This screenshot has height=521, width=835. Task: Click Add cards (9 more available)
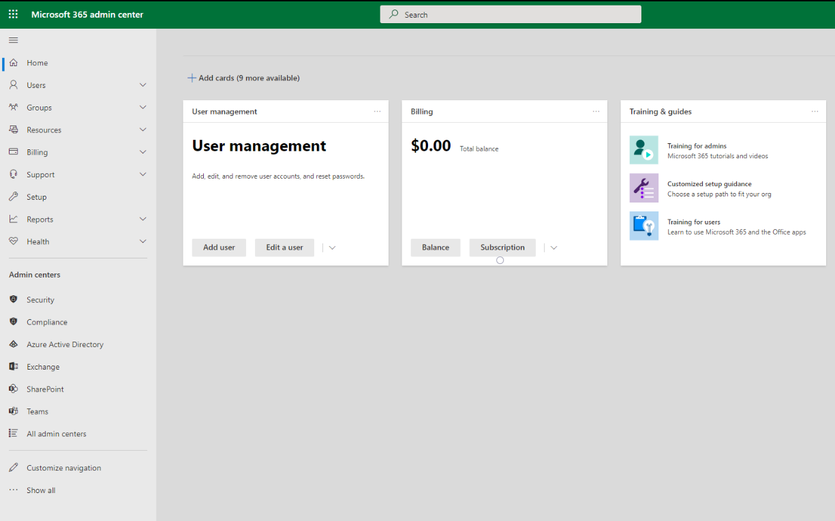[x=243, y=78]
